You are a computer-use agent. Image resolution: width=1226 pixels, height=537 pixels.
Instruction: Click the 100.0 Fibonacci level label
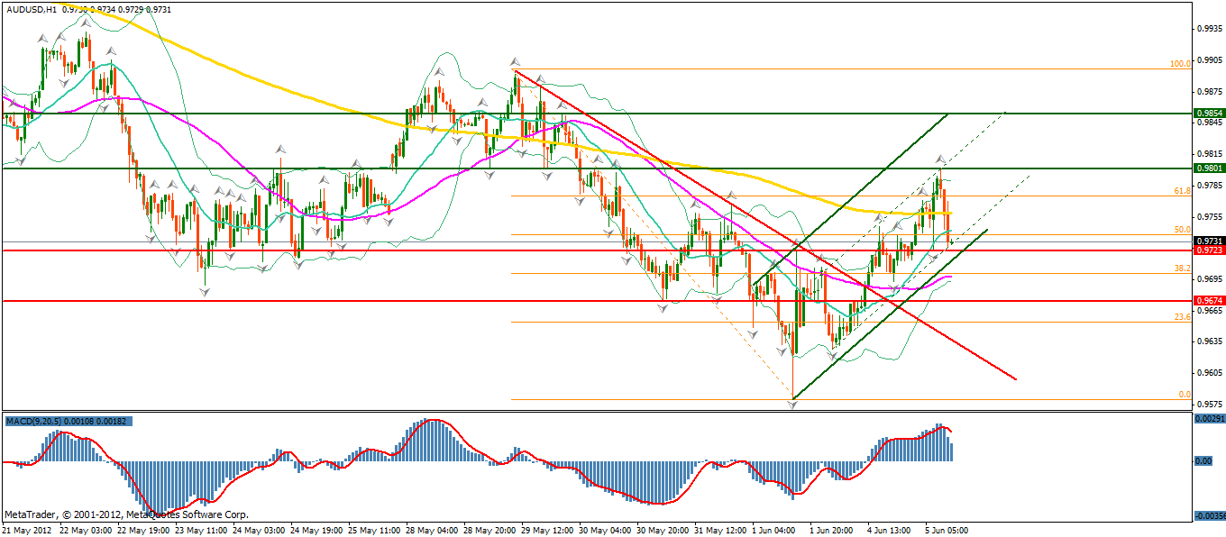pos(1180,64)
